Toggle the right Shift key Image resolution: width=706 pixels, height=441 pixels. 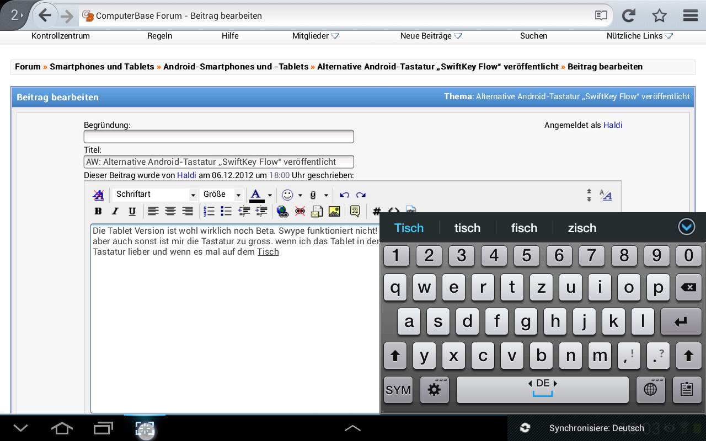pos(688,356)
